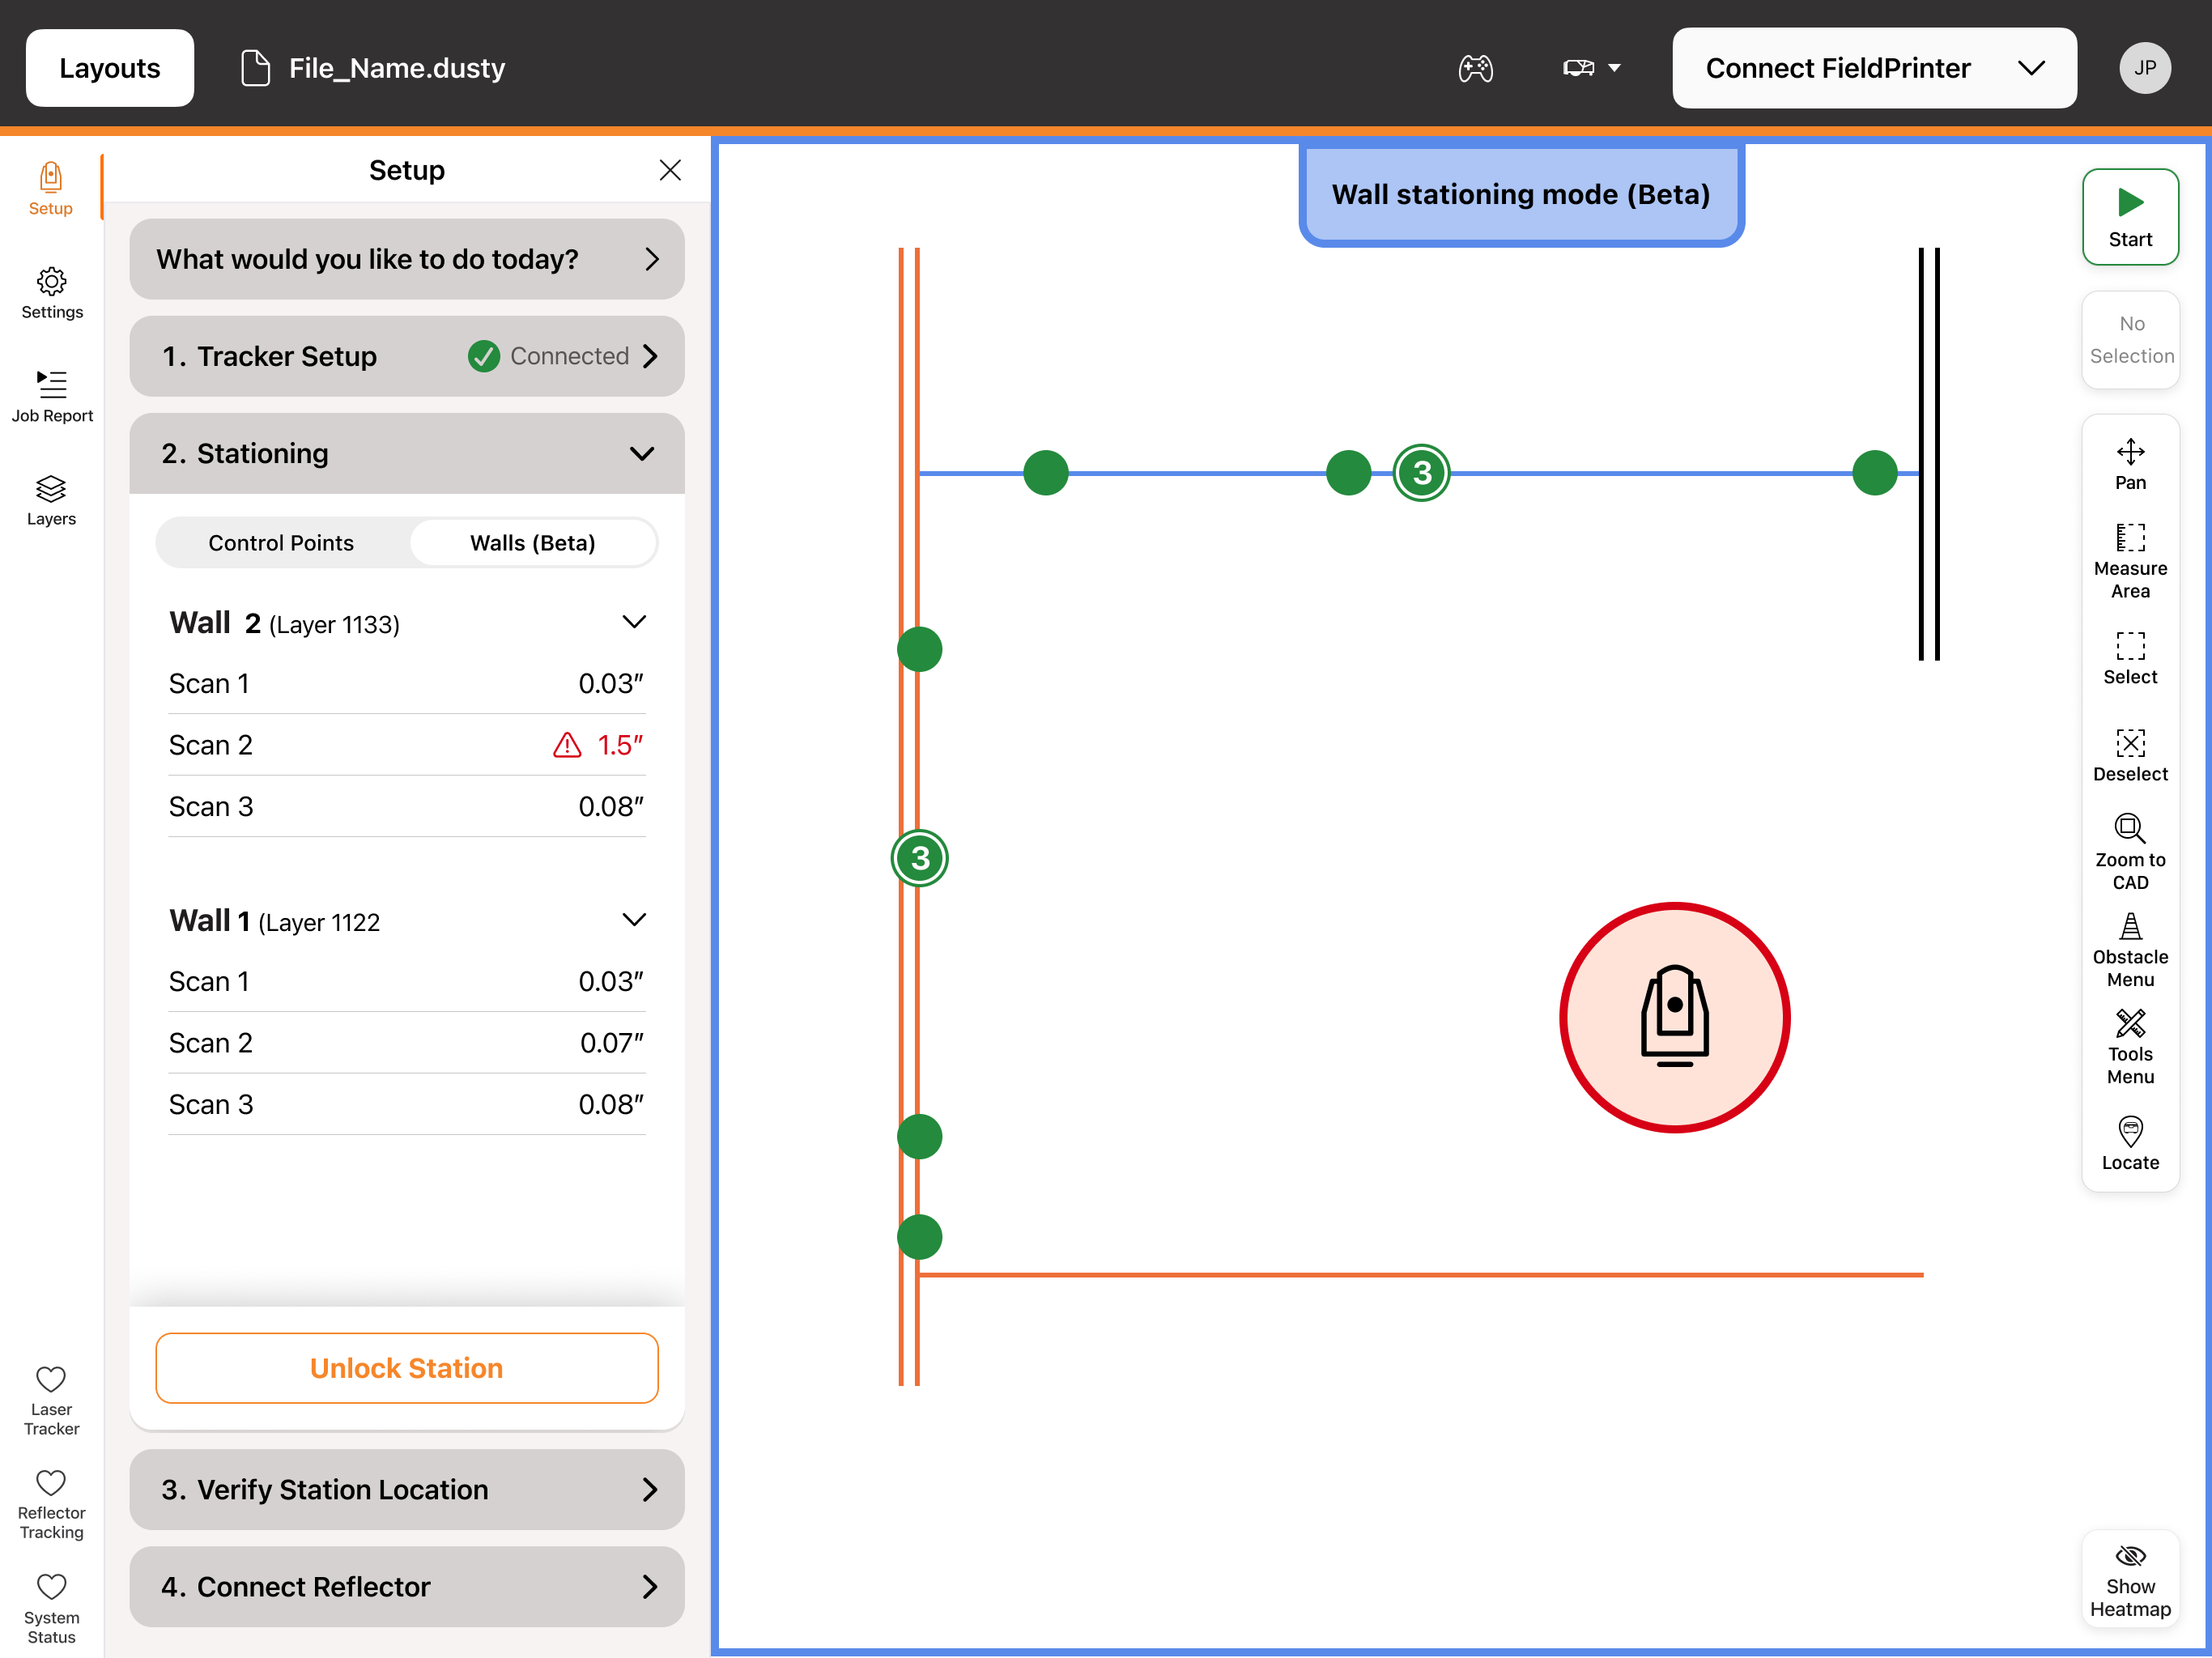Open the Obstacle Menu

pos(2130,950)
